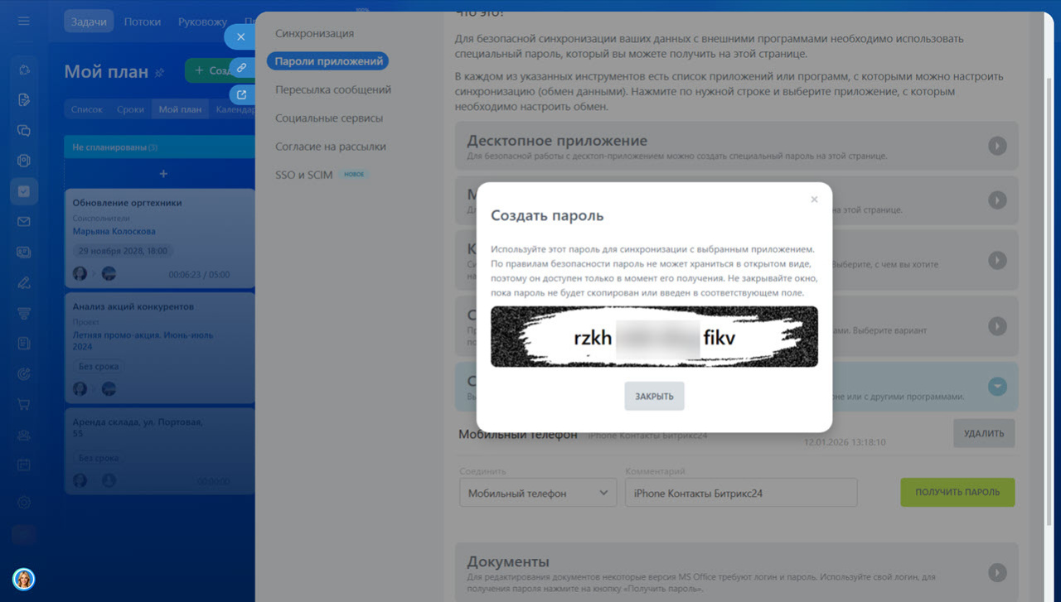Screen dimensions: 1061x602
Task: Click the ЗАКРЫТЬ button in the dialog
Action: point(654,396)
